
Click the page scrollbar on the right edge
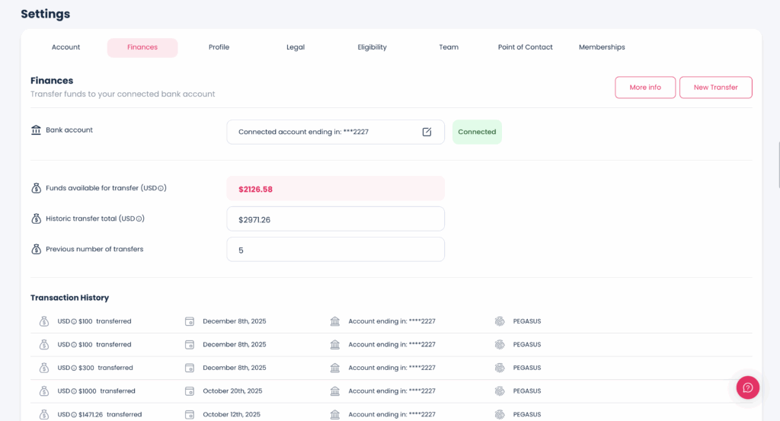click(x=778, y=164)
